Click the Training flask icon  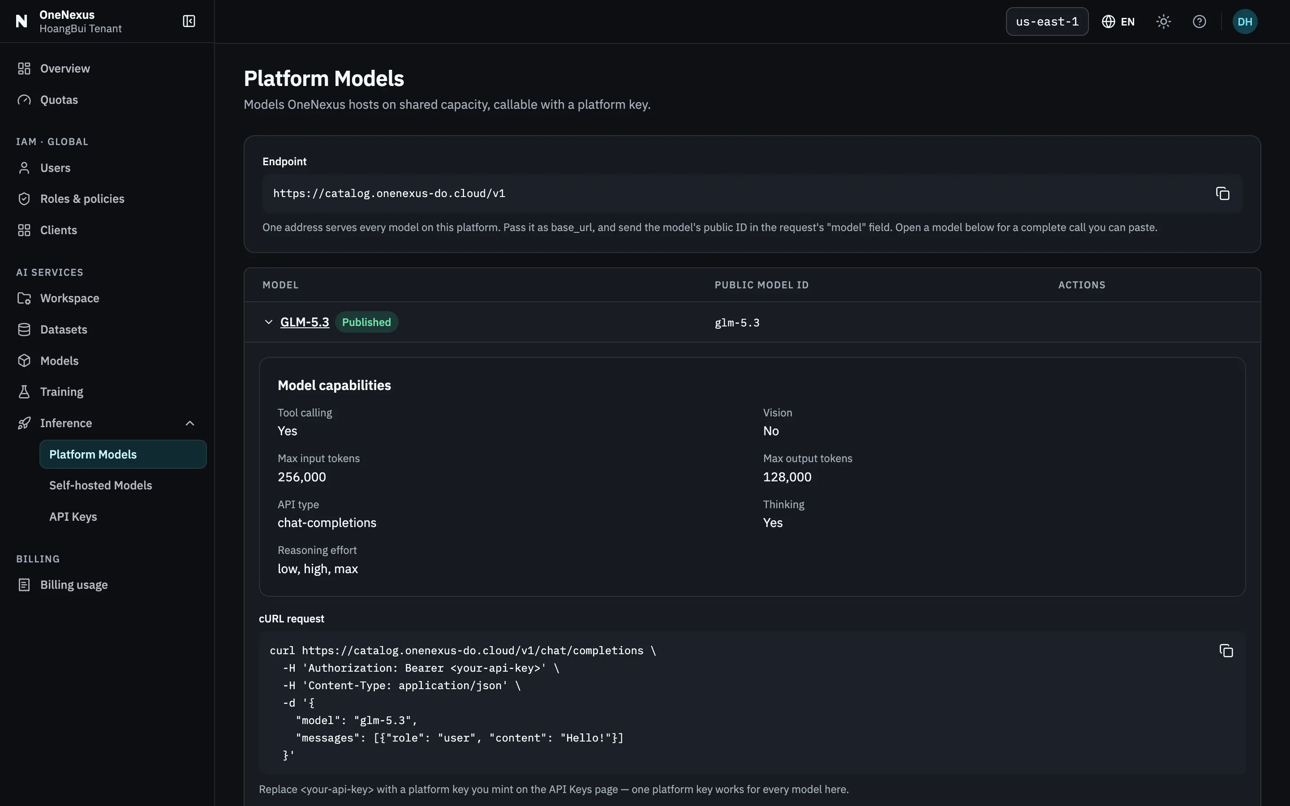pyautogui.click(x=24, y=392)
